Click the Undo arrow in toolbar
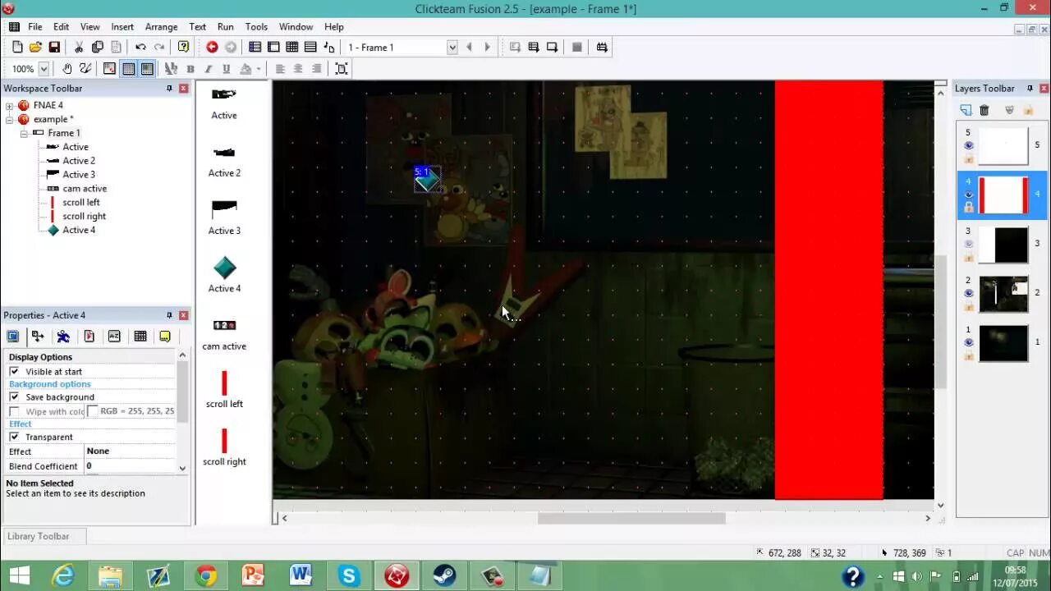Image resolution: width=1051 pixels, height=591 pixels. pos(140,48)
